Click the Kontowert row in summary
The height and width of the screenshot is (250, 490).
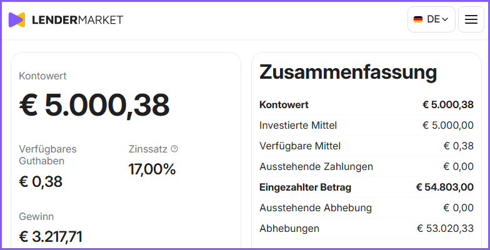(366, 105)
